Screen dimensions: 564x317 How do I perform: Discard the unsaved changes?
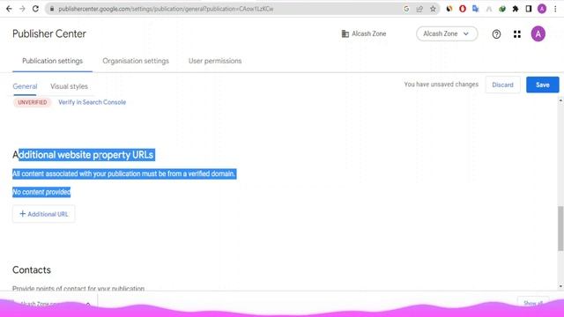tap(502, 85)
